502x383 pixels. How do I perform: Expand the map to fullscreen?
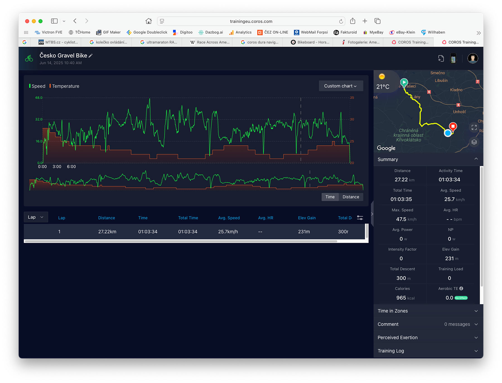474,128
